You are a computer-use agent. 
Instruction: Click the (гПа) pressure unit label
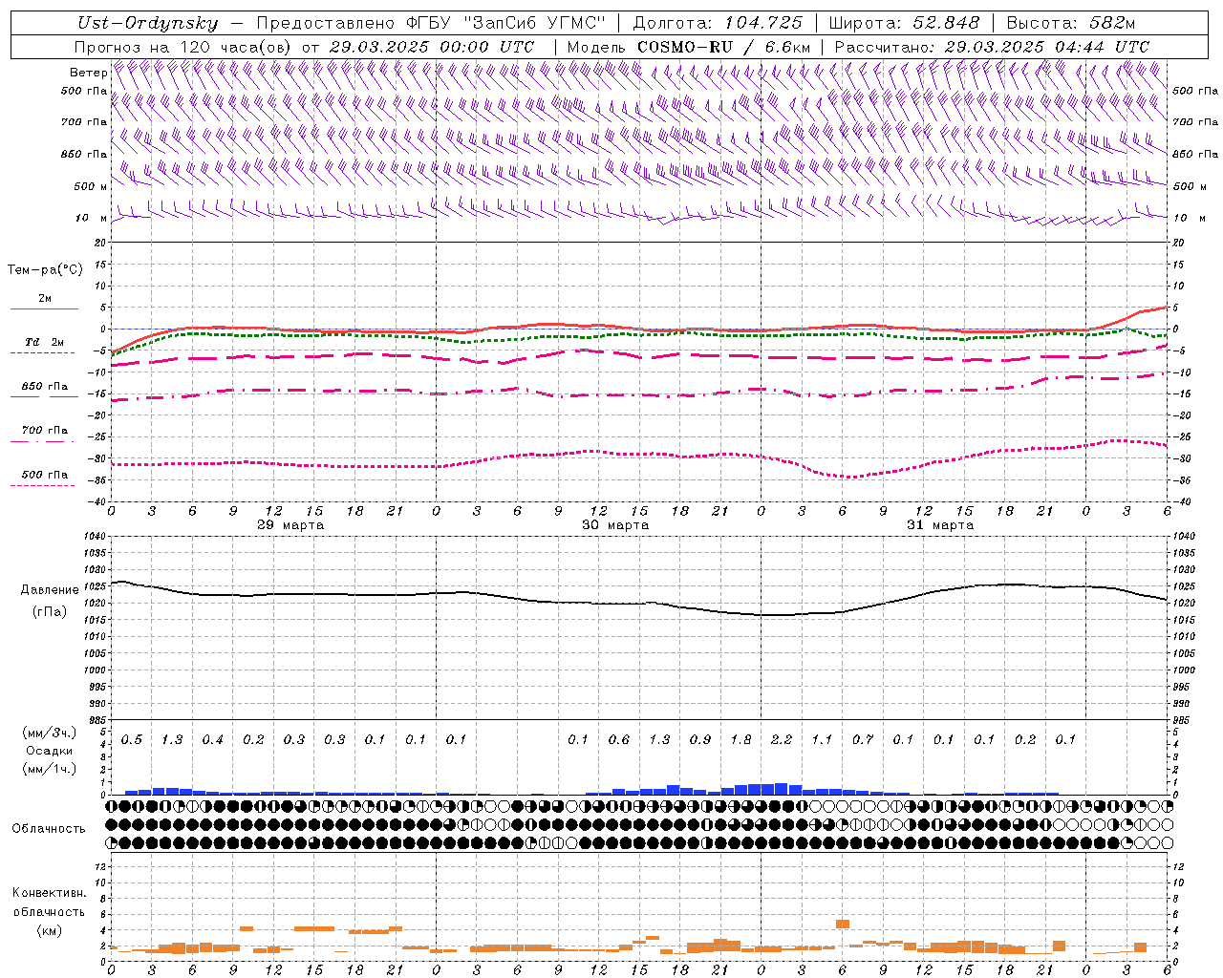point(50,611)
